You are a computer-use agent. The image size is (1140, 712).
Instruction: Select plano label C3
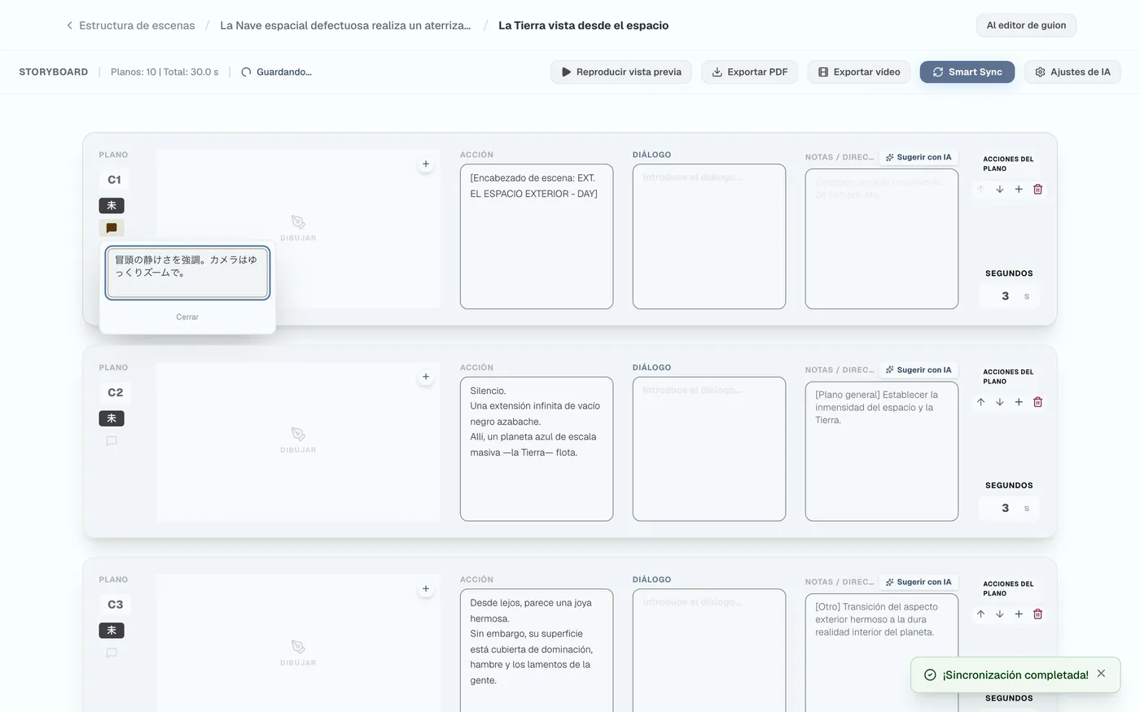[115, 605]
